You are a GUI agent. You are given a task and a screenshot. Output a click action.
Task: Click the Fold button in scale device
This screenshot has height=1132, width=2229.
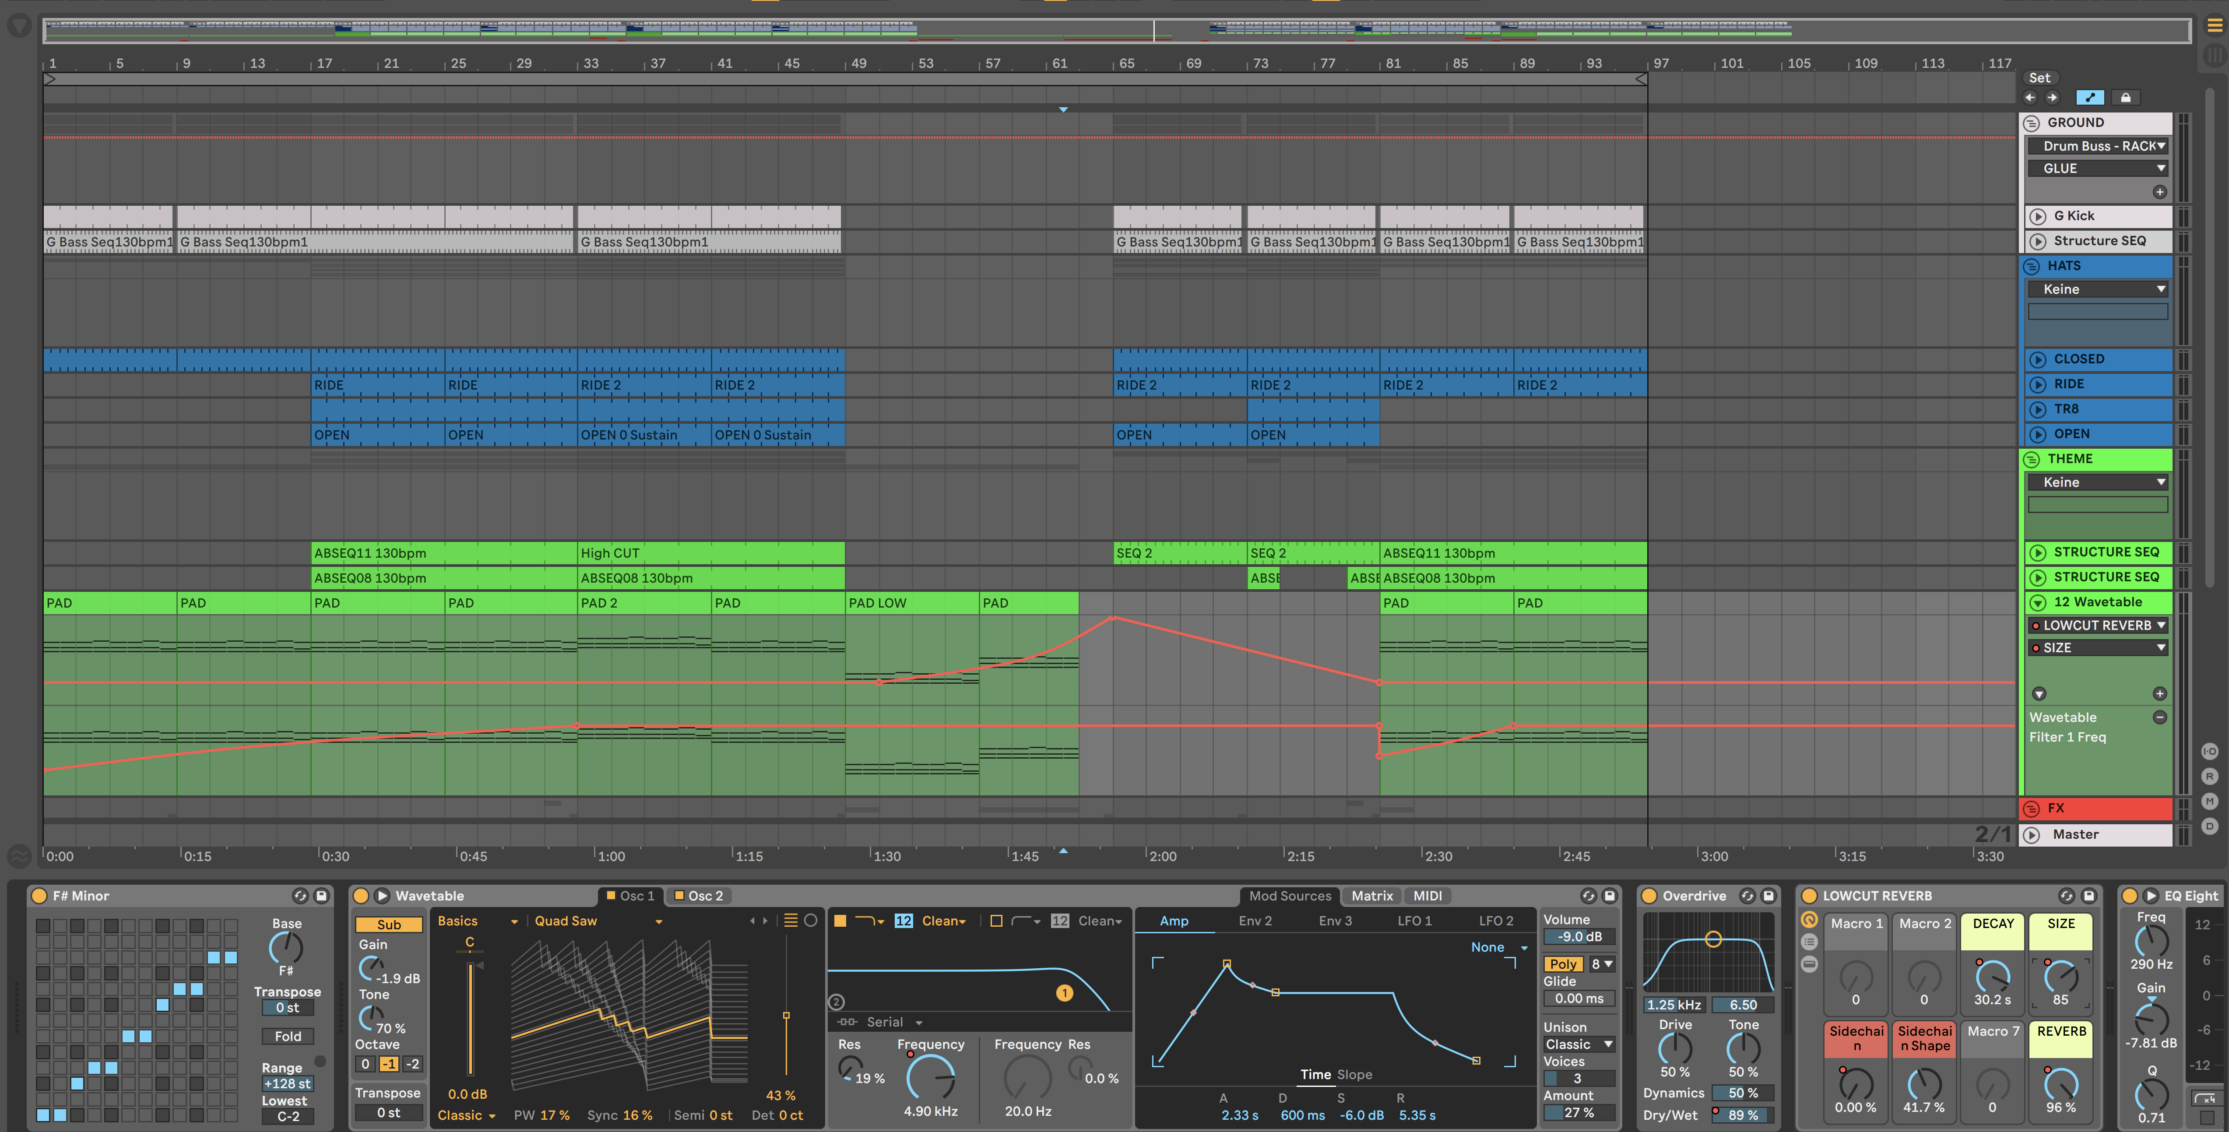[x=287, y=1036]
